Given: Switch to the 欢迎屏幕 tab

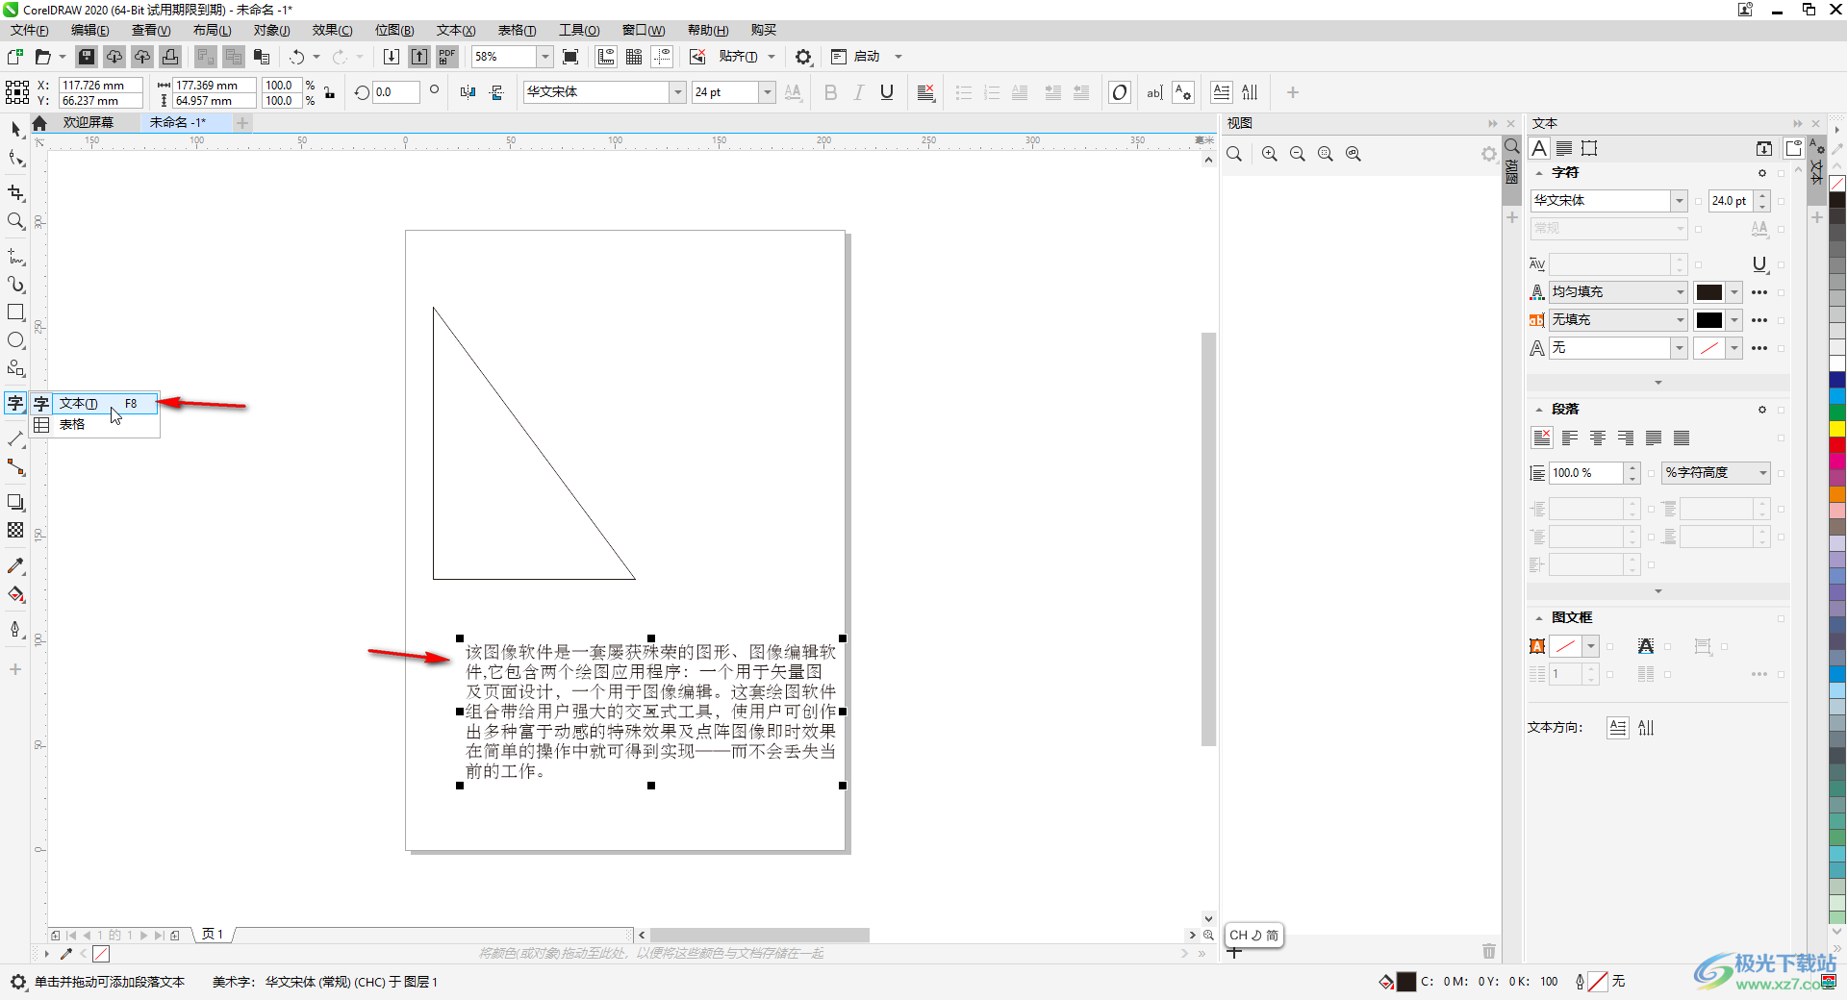Looking at the screenshot, I should (x=89, y=122).
